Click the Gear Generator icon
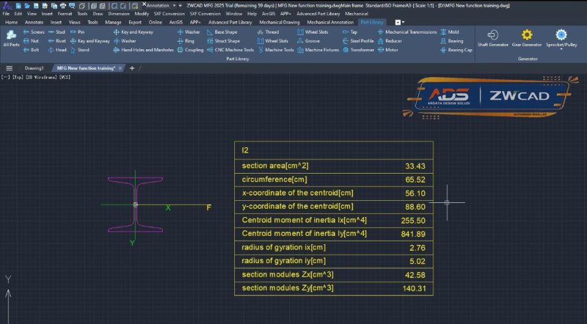This screenshot has height=324, width=587. (x=527, y=38)
